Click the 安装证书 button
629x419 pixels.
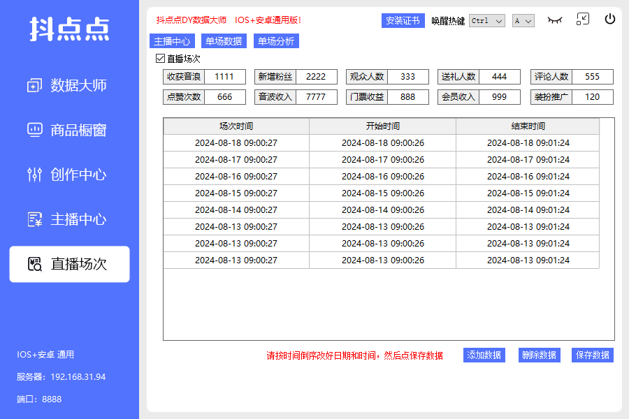[x=403, y=21]
